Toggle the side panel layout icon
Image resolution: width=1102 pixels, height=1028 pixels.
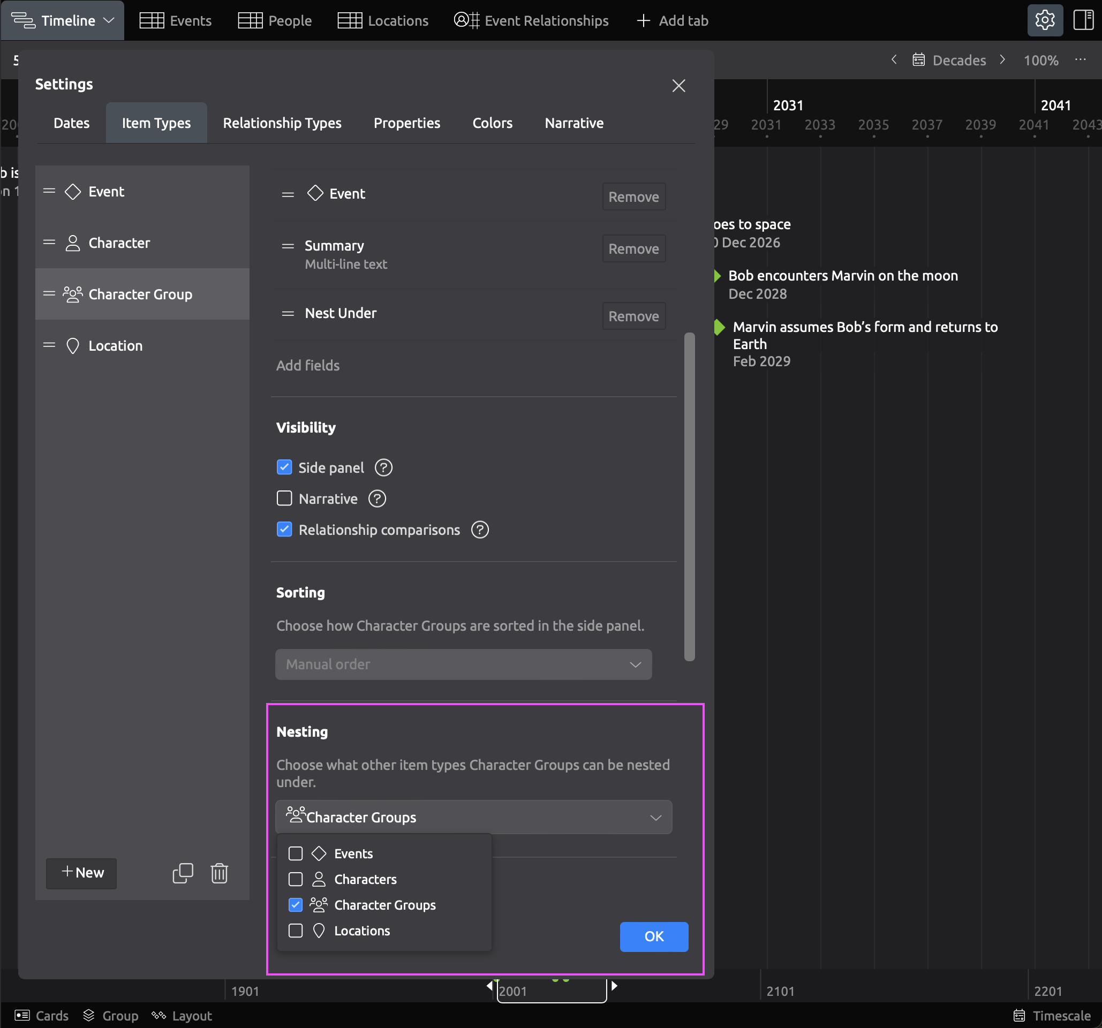(1083, 20)
